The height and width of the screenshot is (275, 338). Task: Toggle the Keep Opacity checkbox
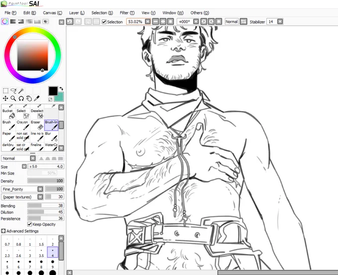(30, 224)
